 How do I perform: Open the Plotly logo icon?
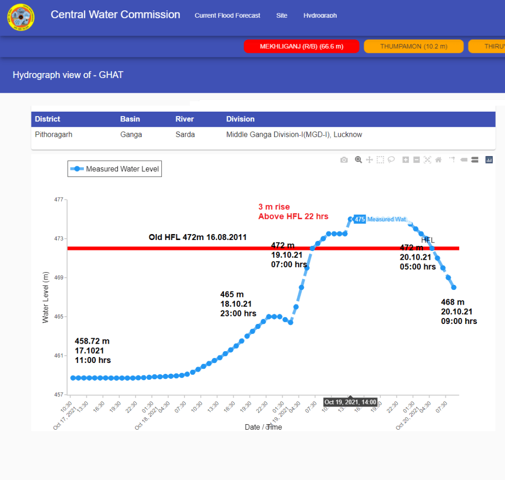[489, 160]
